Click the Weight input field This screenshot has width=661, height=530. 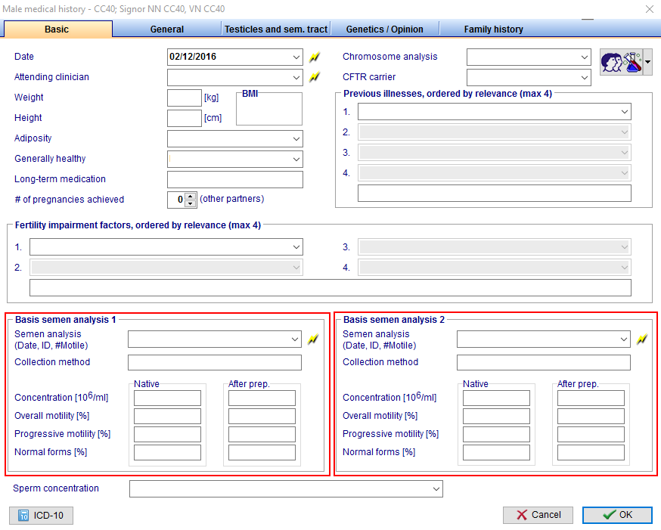[185, 98]
